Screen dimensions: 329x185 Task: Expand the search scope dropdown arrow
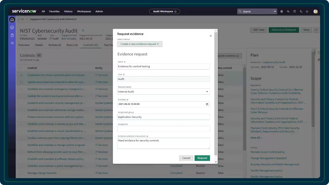pyautogui.click(x=275, y=11)
